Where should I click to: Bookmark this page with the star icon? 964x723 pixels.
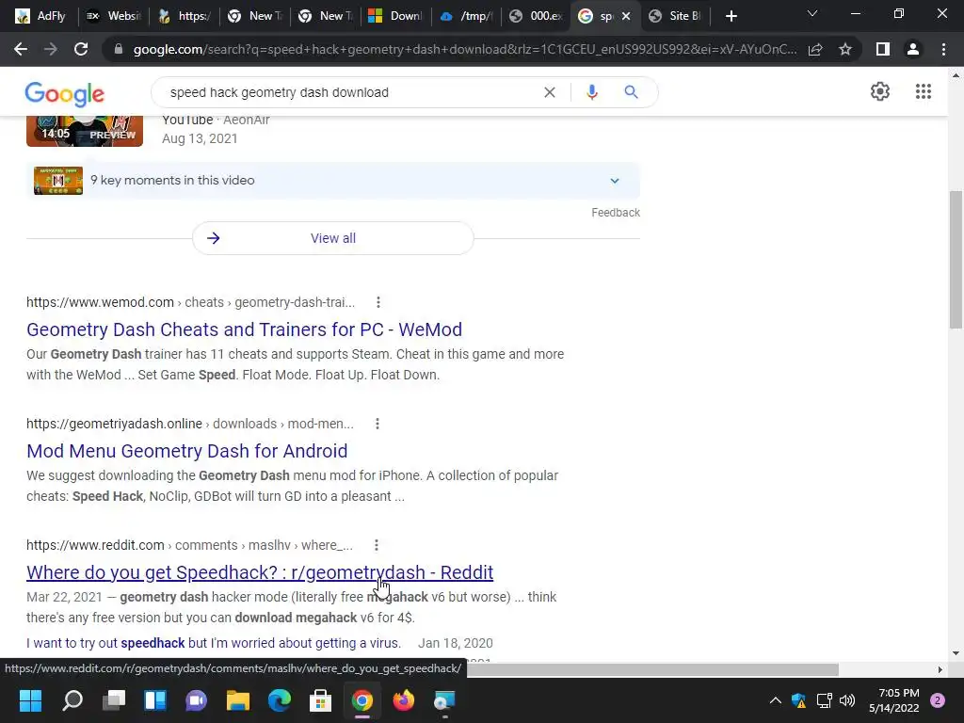(x=845, y=49)
